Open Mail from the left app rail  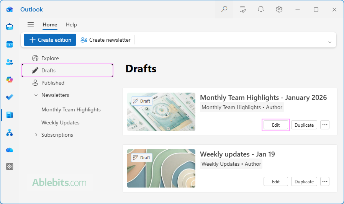point(10,27)
